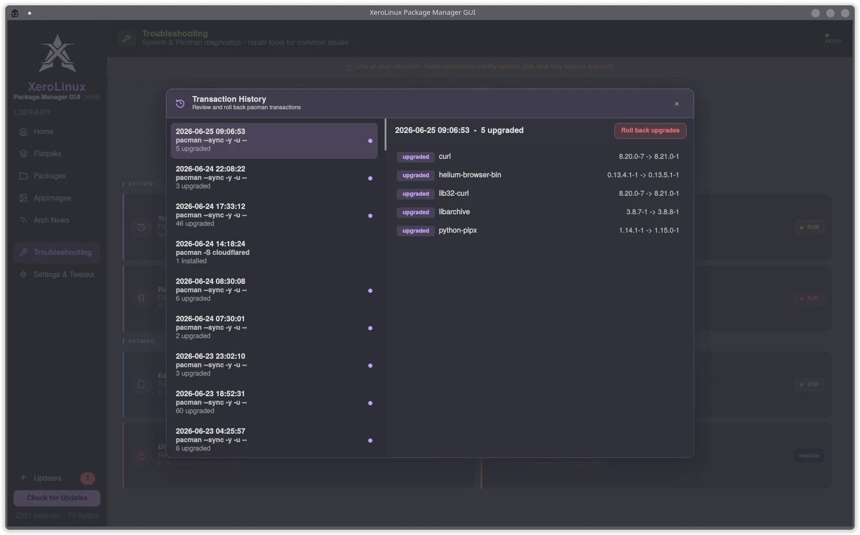Click the Packages folder icon
This screenshot has width=860, height=535.
coord(23,176)
